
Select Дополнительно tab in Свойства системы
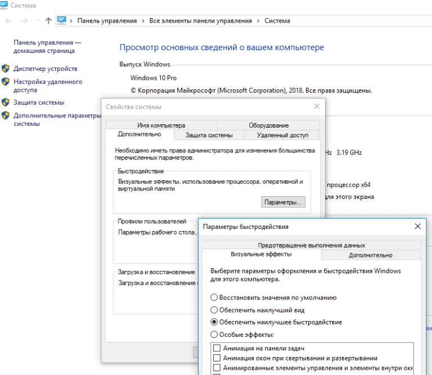click(139, 134)
